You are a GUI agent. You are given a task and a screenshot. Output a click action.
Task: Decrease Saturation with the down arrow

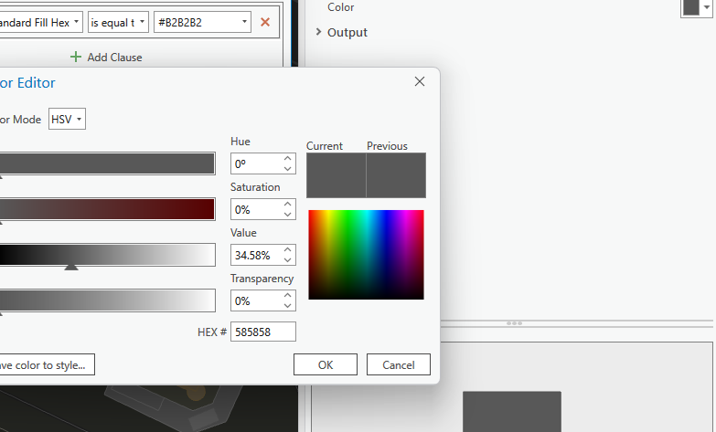click(x=287, y=215)
